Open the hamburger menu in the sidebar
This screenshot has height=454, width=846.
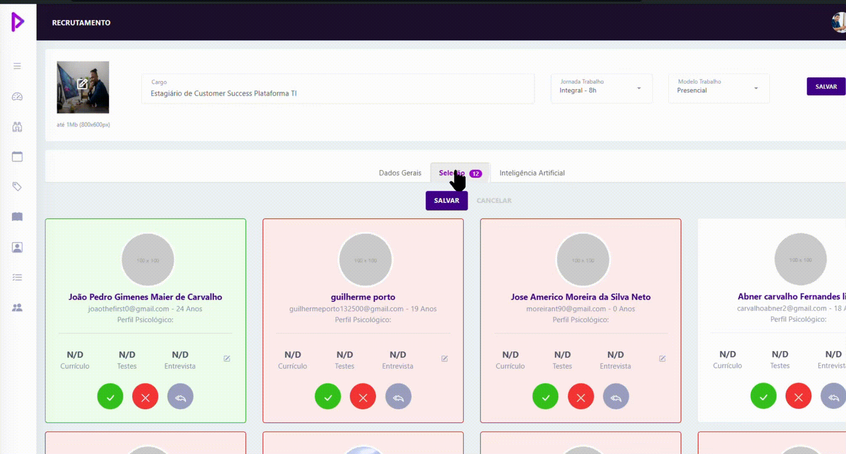click(x=17, y=66)
